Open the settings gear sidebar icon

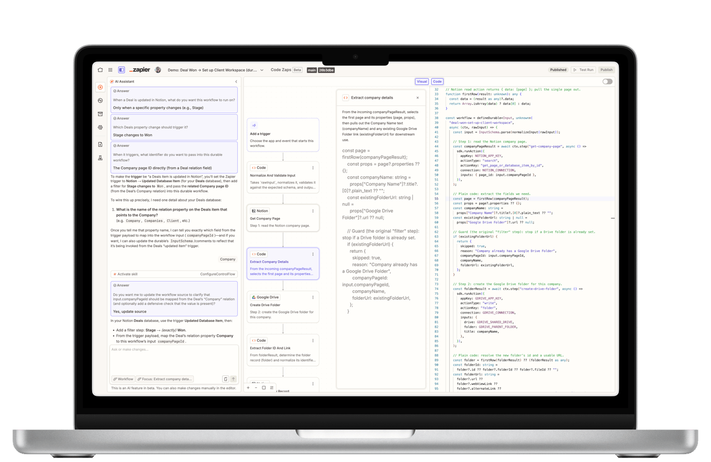click(x=100, y=128)
